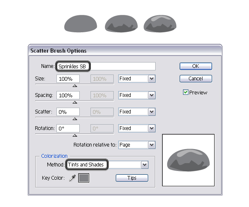Click the Rotation relative to label
Viewport: 249px width, 207px height.
click(95, 145)
